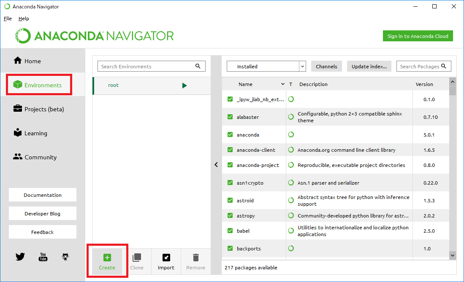Collapse the environments panel with left chevron
The width and height of the screenshot is (464, 282).
click(216, 165)
